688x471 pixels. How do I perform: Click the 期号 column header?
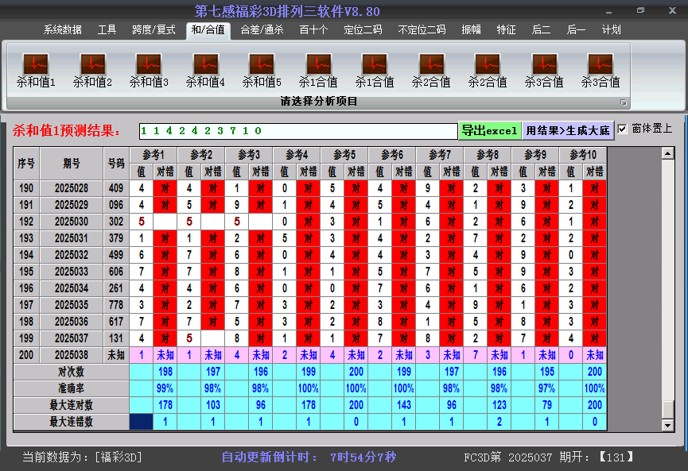pos(72,164)
